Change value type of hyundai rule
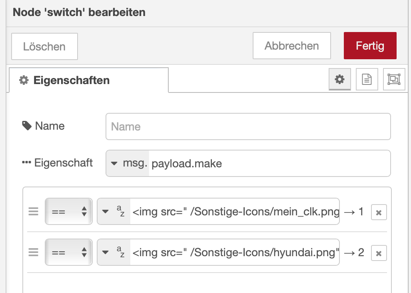The width and height of the screenshot is (411, 293). click(x=114, y=252)
